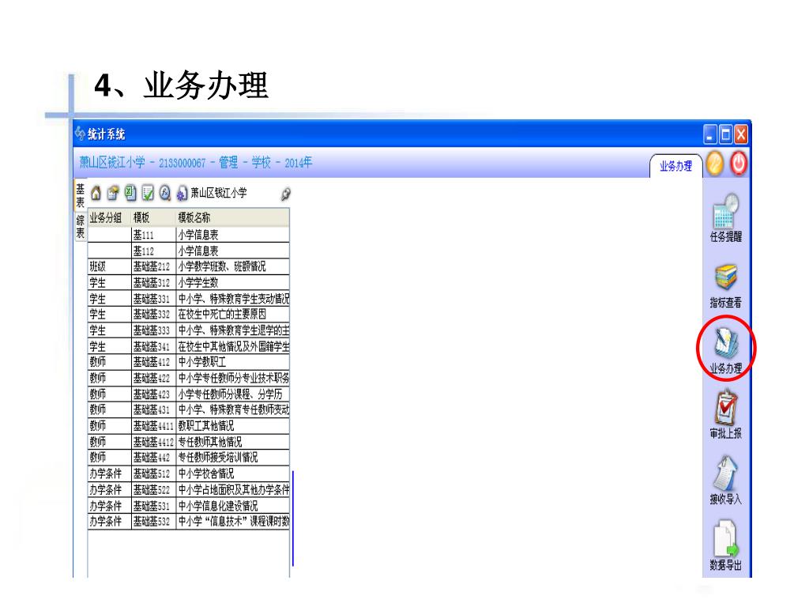Image resolution: width=809 pixels, height=607 pixels.
Task: Click the green checkmark validation icon
Action: coord(148,194)
